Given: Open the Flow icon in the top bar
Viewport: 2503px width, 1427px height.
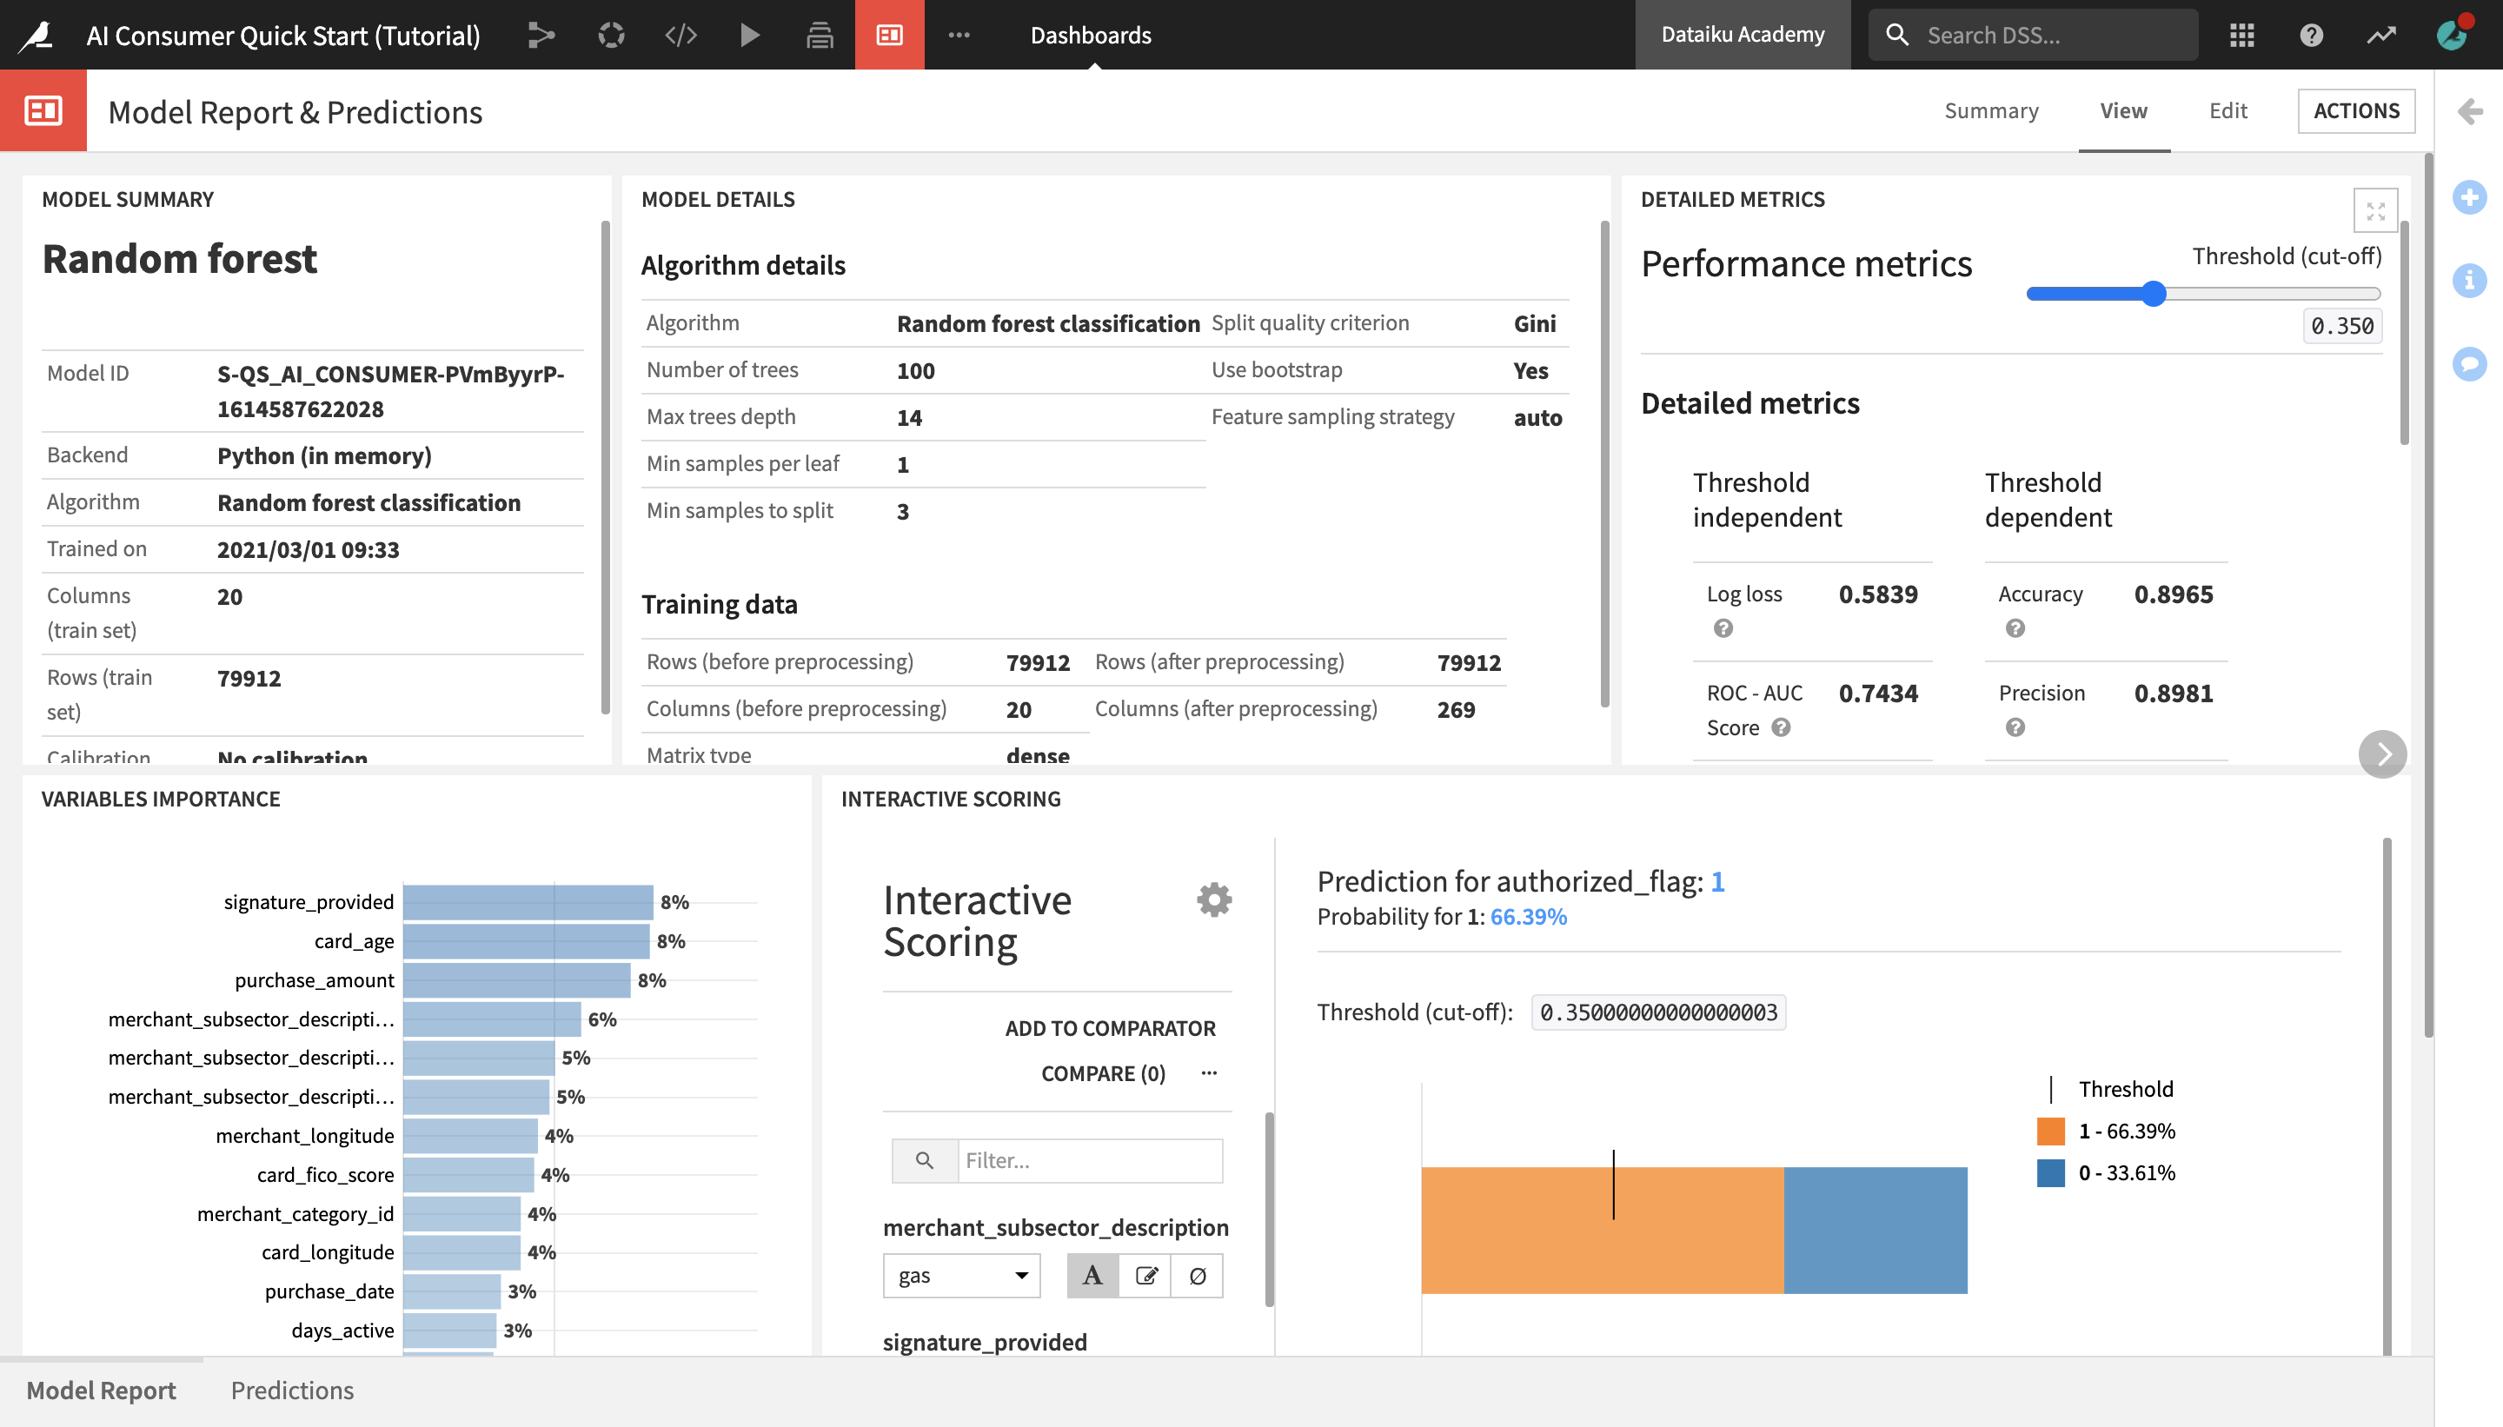Looking at the screenshot, I should pos(541,36).
